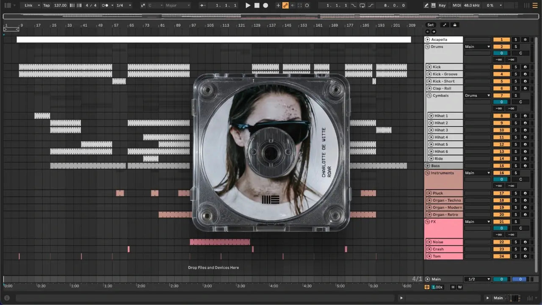542x305 pixels.
Task: Toggle the Computer MIDI Keyboard icon
Action: point(434,6)
